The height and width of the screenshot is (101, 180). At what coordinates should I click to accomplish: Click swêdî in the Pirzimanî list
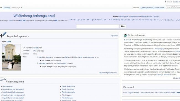tap(173, 92)
